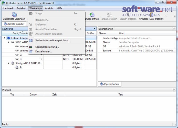Select the System property value Intel Core
178x128 pixels.
(x=147, y=51)
